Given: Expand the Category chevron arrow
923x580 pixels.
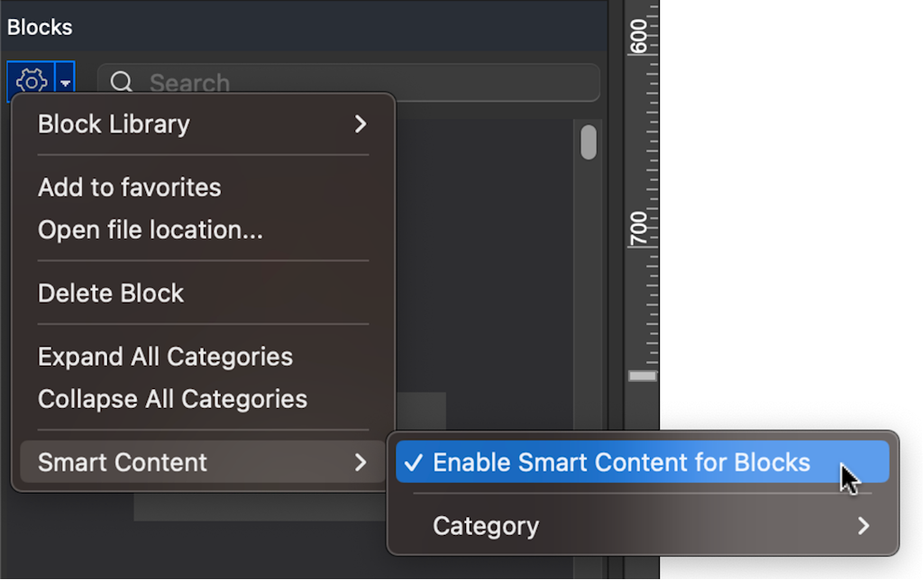Looking at the screenshot, I should coord(863,525).
